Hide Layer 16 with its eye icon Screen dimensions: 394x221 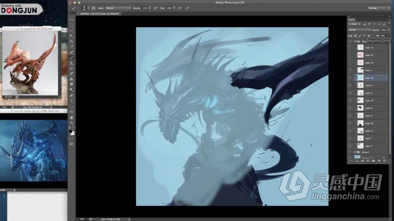[x=350, y=78]
